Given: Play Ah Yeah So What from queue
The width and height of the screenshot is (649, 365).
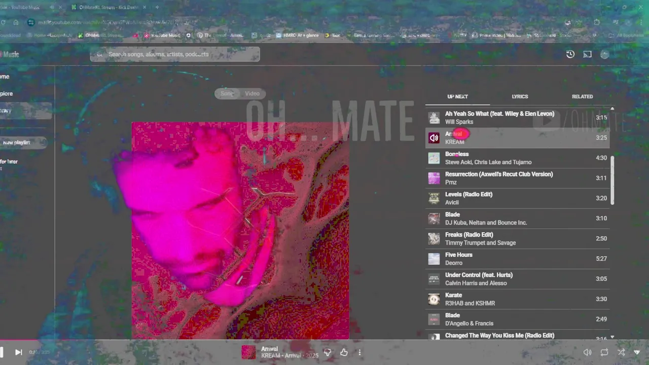Looking at the screenshot, I should tap(517, 118).
